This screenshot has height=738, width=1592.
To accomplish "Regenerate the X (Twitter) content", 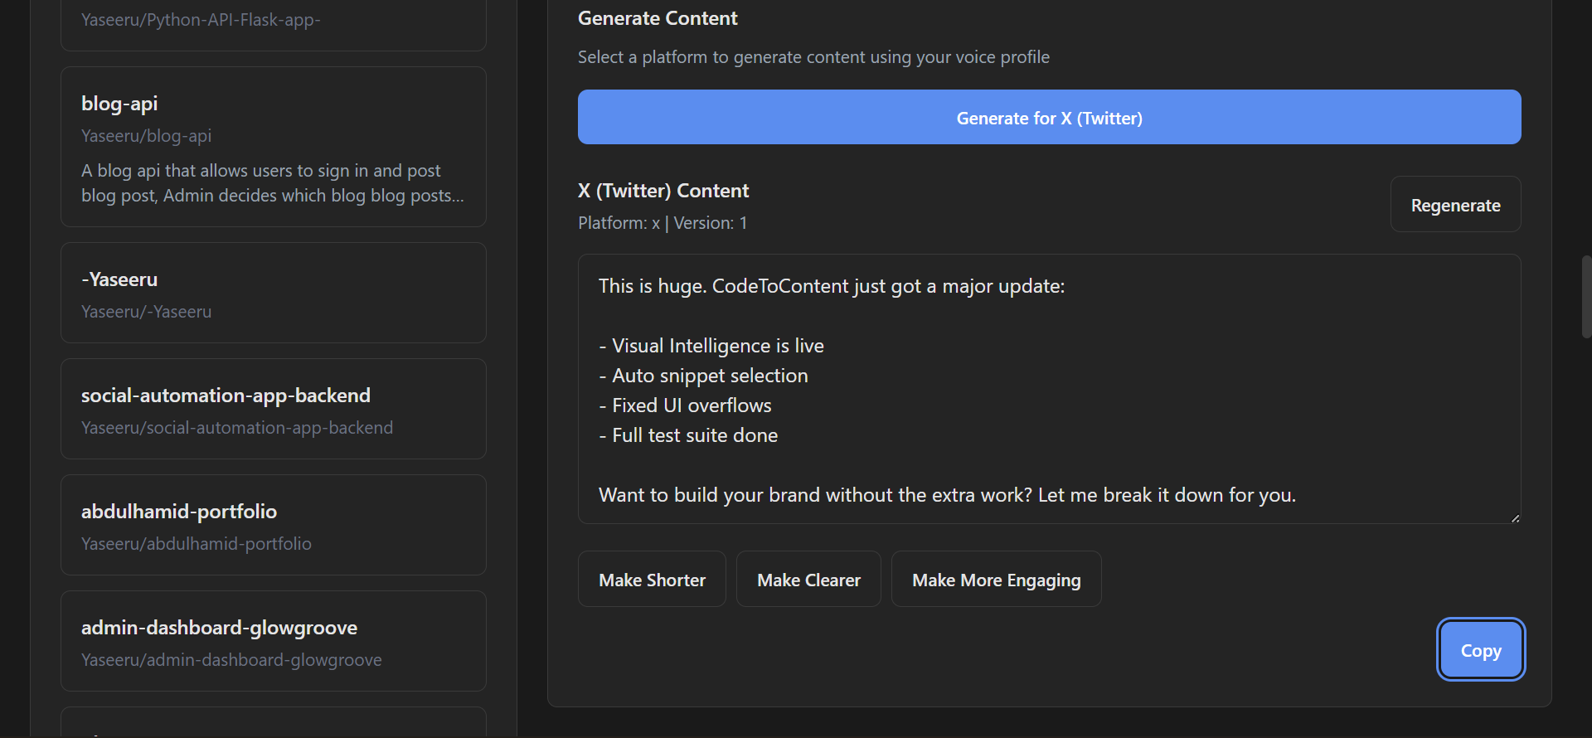I will point(1455,205).
